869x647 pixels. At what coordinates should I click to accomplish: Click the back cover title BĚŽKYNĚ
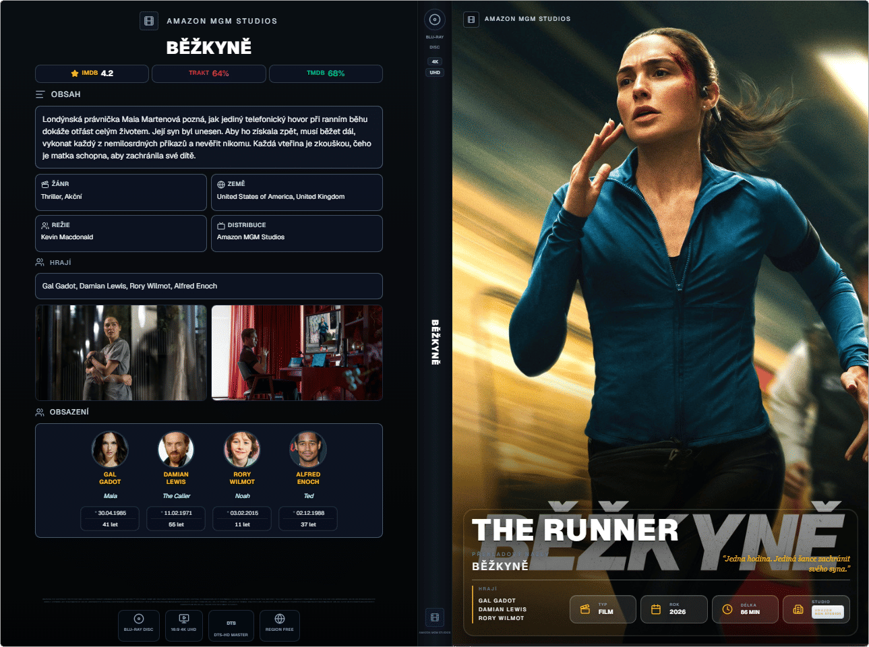[x=209, y=47]
